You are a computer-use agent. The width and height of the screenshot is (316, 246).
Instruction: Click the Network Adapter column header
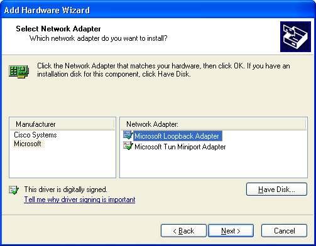[x=214, y=124]
